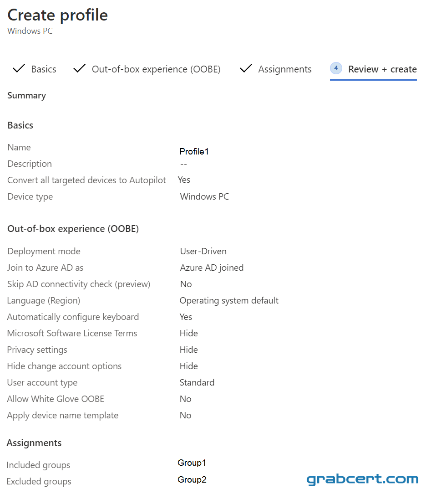Click the Windows PC device type value
Screen dimensions: 421x489
pos(205,197)
